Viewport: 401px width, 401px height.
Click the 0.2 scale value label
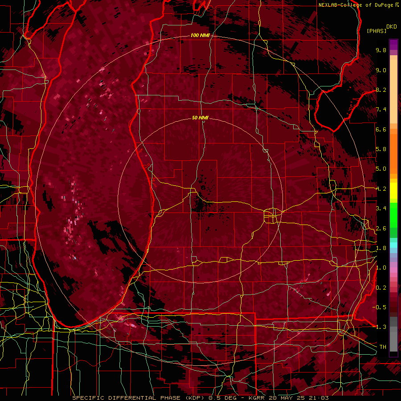point(381,288)
